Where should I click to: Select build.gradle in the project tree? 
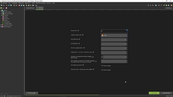tap(7, 22)
